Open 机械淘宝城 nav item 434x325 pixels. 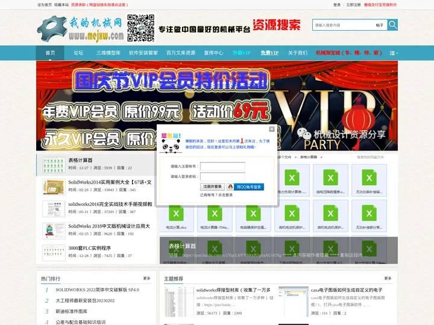(349, 53)
